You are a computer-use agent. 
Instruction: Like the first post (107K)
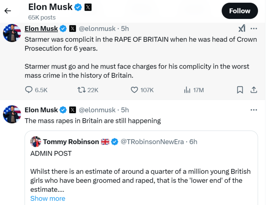click(x=135, y=90)
